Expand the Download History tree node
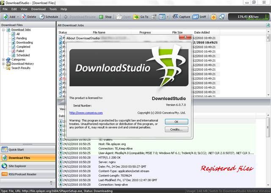Screen dimensions: 271x193 [x=3, y=64]
